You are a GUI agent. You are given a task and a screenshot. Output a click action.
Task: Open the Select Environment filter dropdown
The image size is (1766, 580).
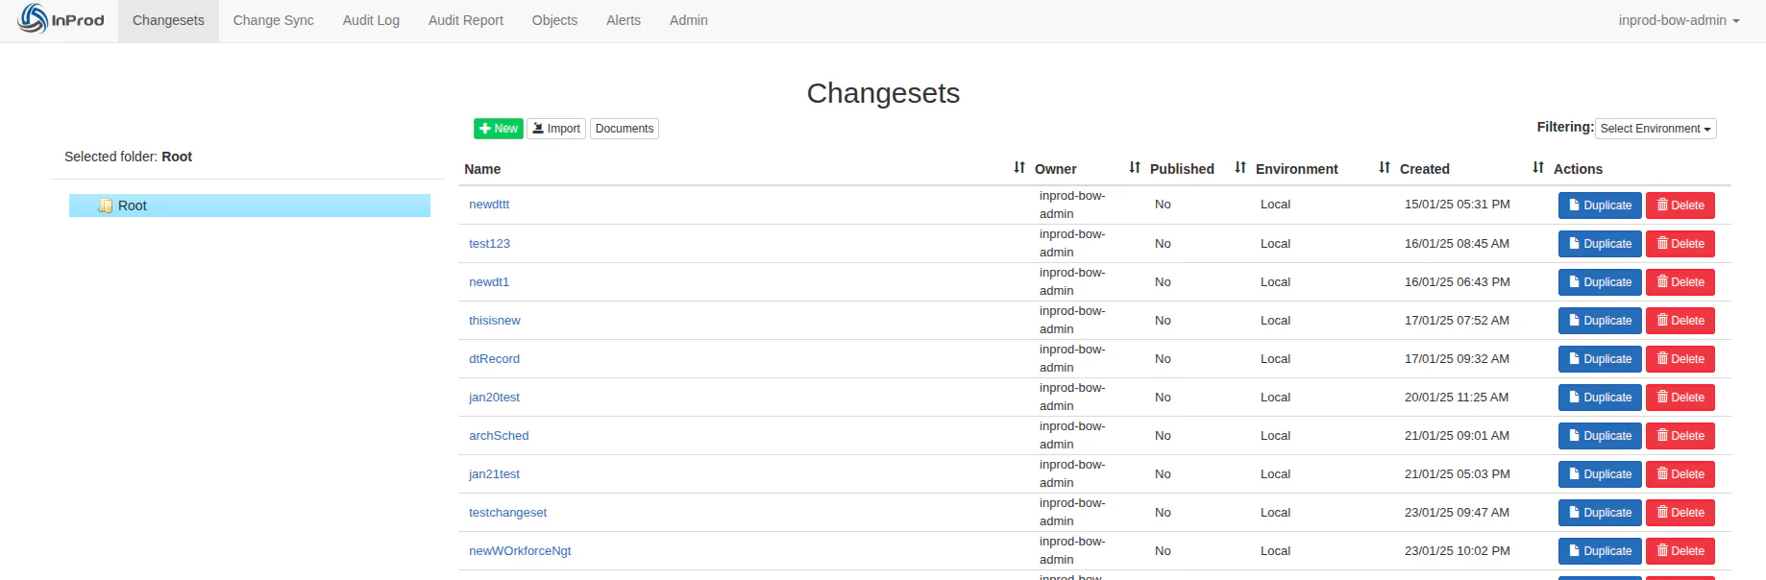click(1656, 129)
